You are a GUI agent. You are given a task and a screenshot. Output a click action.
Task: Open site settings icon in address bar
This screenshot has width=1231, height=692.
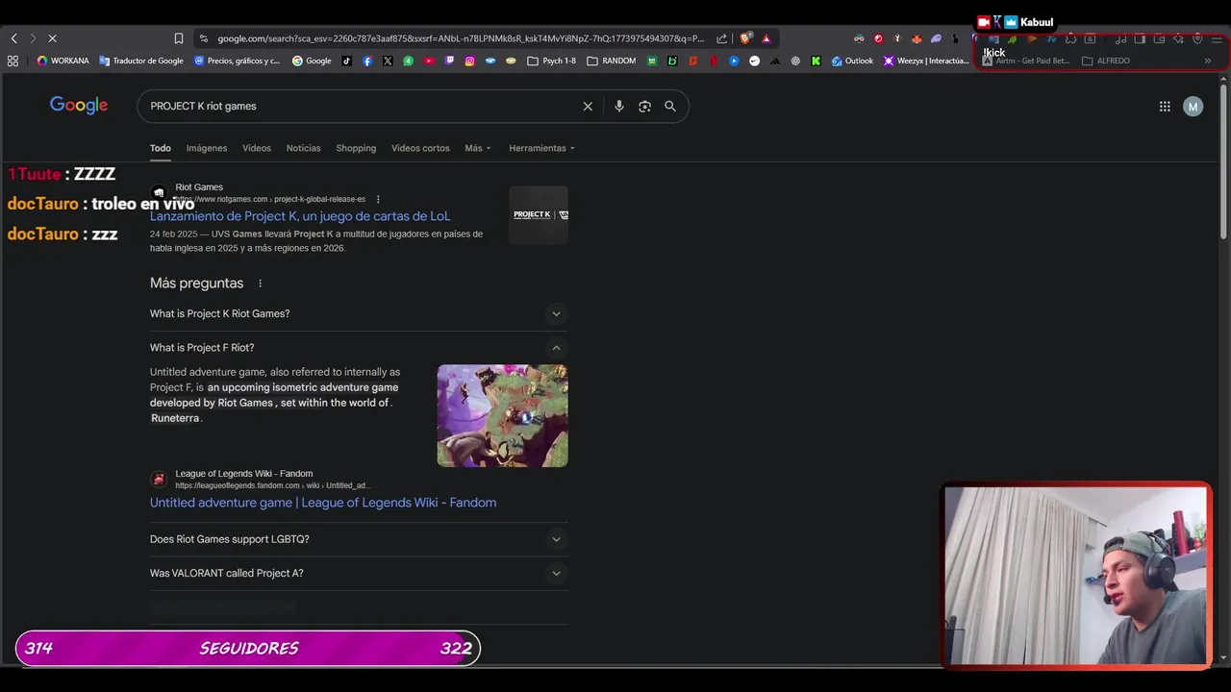(203, 38)
